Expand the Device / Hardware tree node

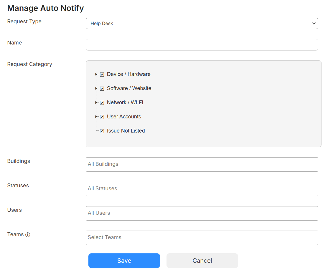click(x=96, y=74)
